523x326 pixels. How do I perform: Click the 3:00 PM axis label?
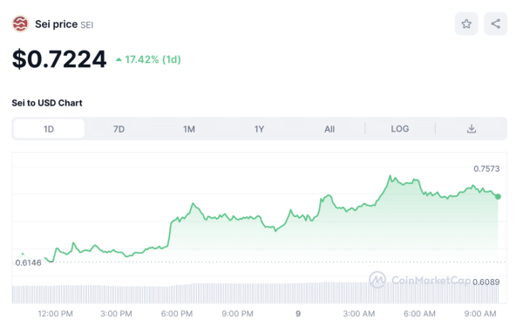point(116,314)
